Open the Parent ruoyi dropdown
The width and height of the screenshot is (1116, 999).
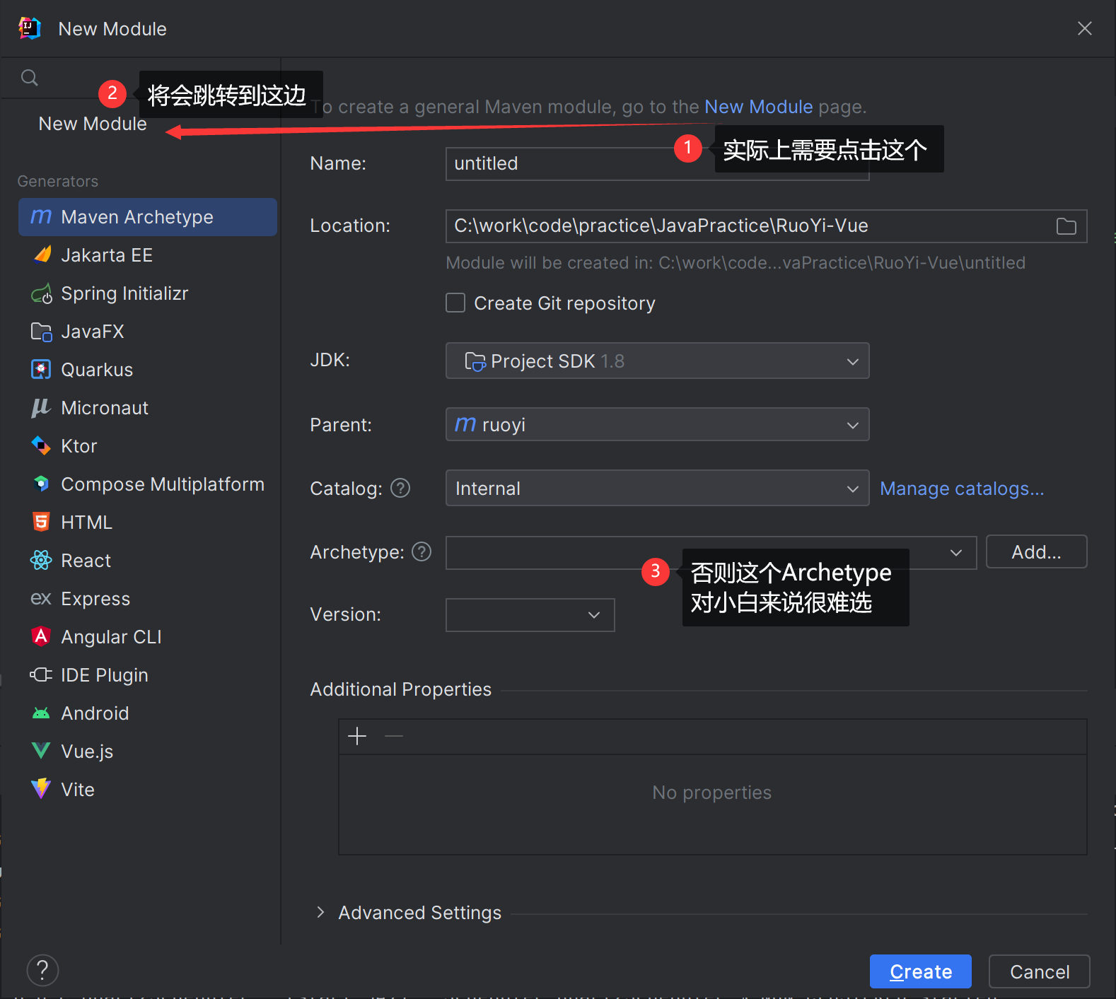(x=656, y=425)
